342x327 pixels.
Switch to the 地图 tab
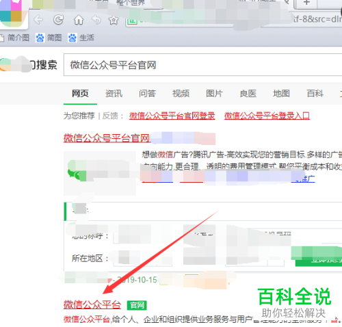click(281, 94)
